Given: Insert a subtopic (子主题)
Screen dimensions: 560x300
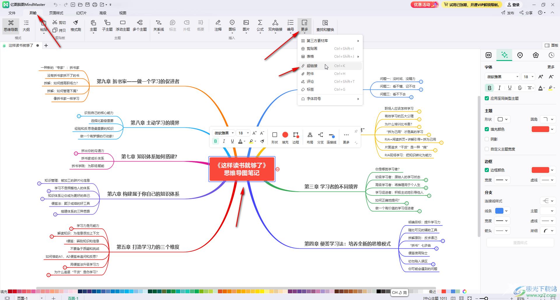Looking at the screenshot, I should coord(107,26).
